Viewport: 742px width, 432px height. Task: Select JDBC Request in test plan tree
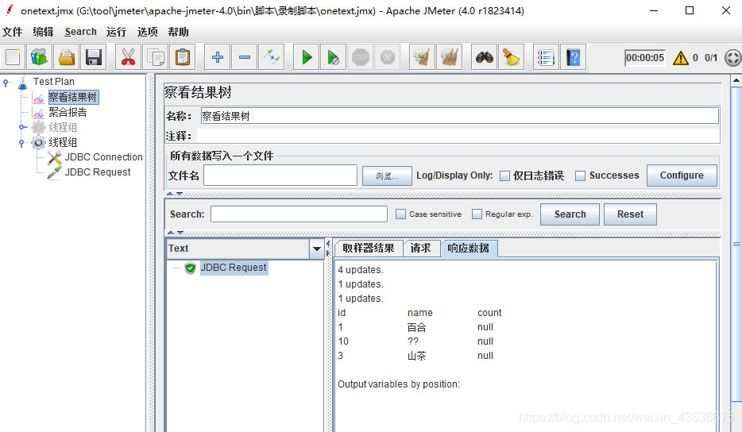(x=98, y=172)
